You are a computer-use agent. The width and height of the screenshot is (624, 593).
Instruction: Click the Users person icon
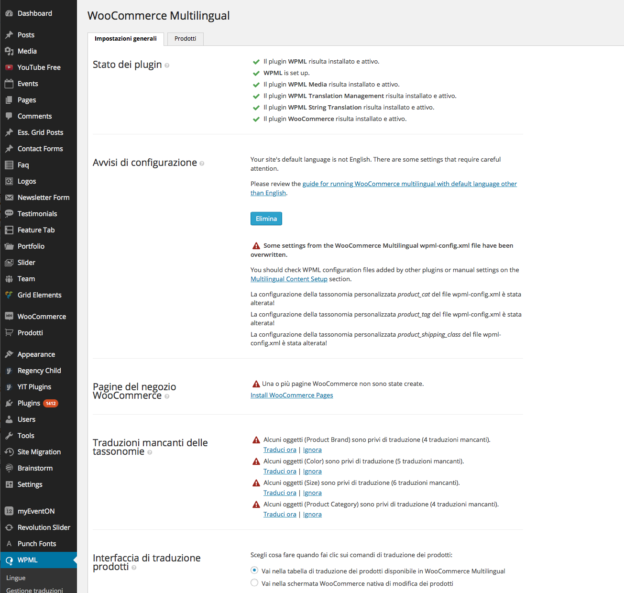tap(9, 419)
